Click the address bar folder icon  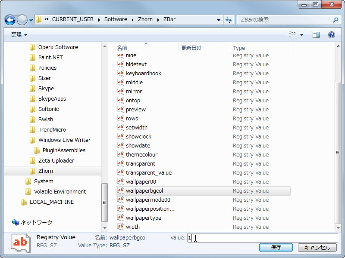click(39, 19)
